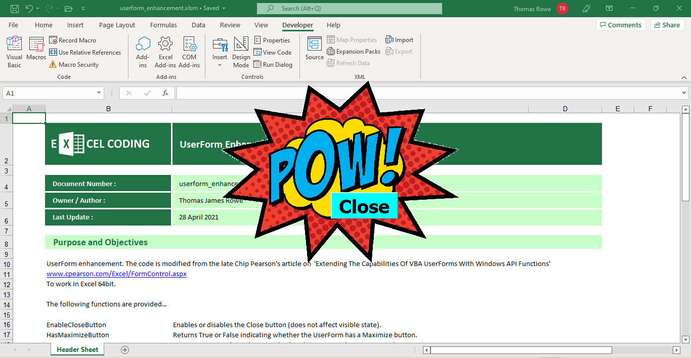
Task: Click the horizontal scrollbar left arrow
Action: (426, 350)
